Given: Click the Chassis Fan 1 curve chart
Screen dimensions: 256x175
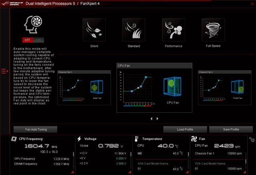Looking at the screenshot, I should [x=72, y=88].
